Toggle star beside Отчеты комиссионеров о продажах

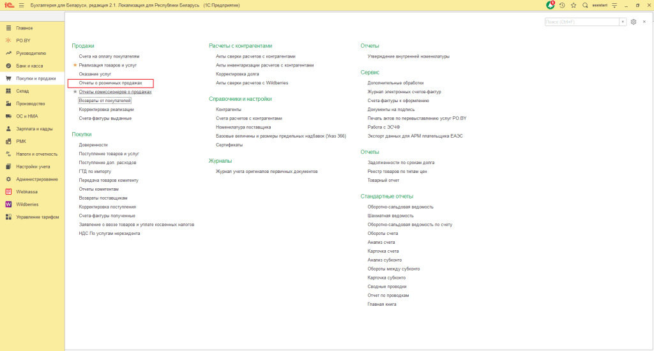(75, 92)
